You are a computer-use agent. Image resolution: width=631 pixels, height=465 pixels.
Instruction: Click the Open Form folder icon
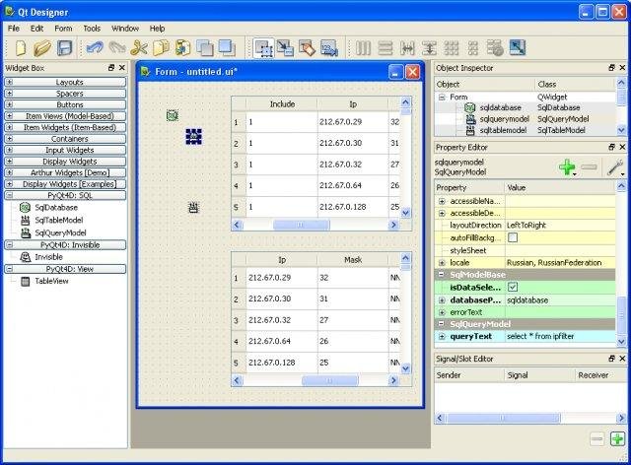[x=42, y=48]
